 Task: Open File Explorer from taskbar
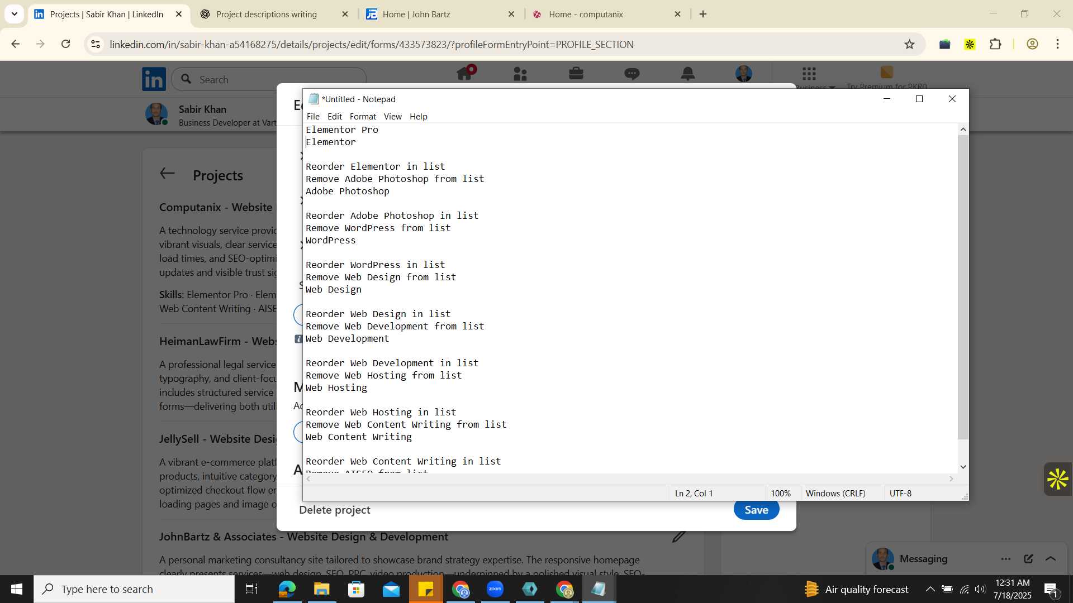coord(321,589)
